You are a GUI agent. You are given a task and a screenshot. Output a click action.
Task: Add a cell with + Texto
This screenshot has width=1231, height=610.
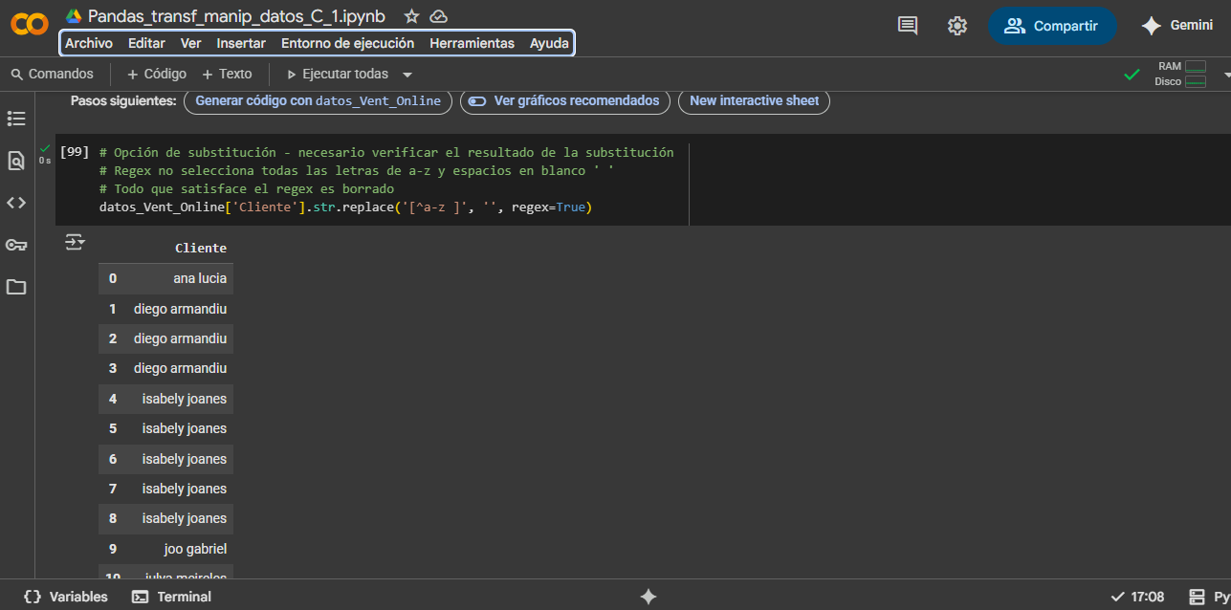point(227,74)
